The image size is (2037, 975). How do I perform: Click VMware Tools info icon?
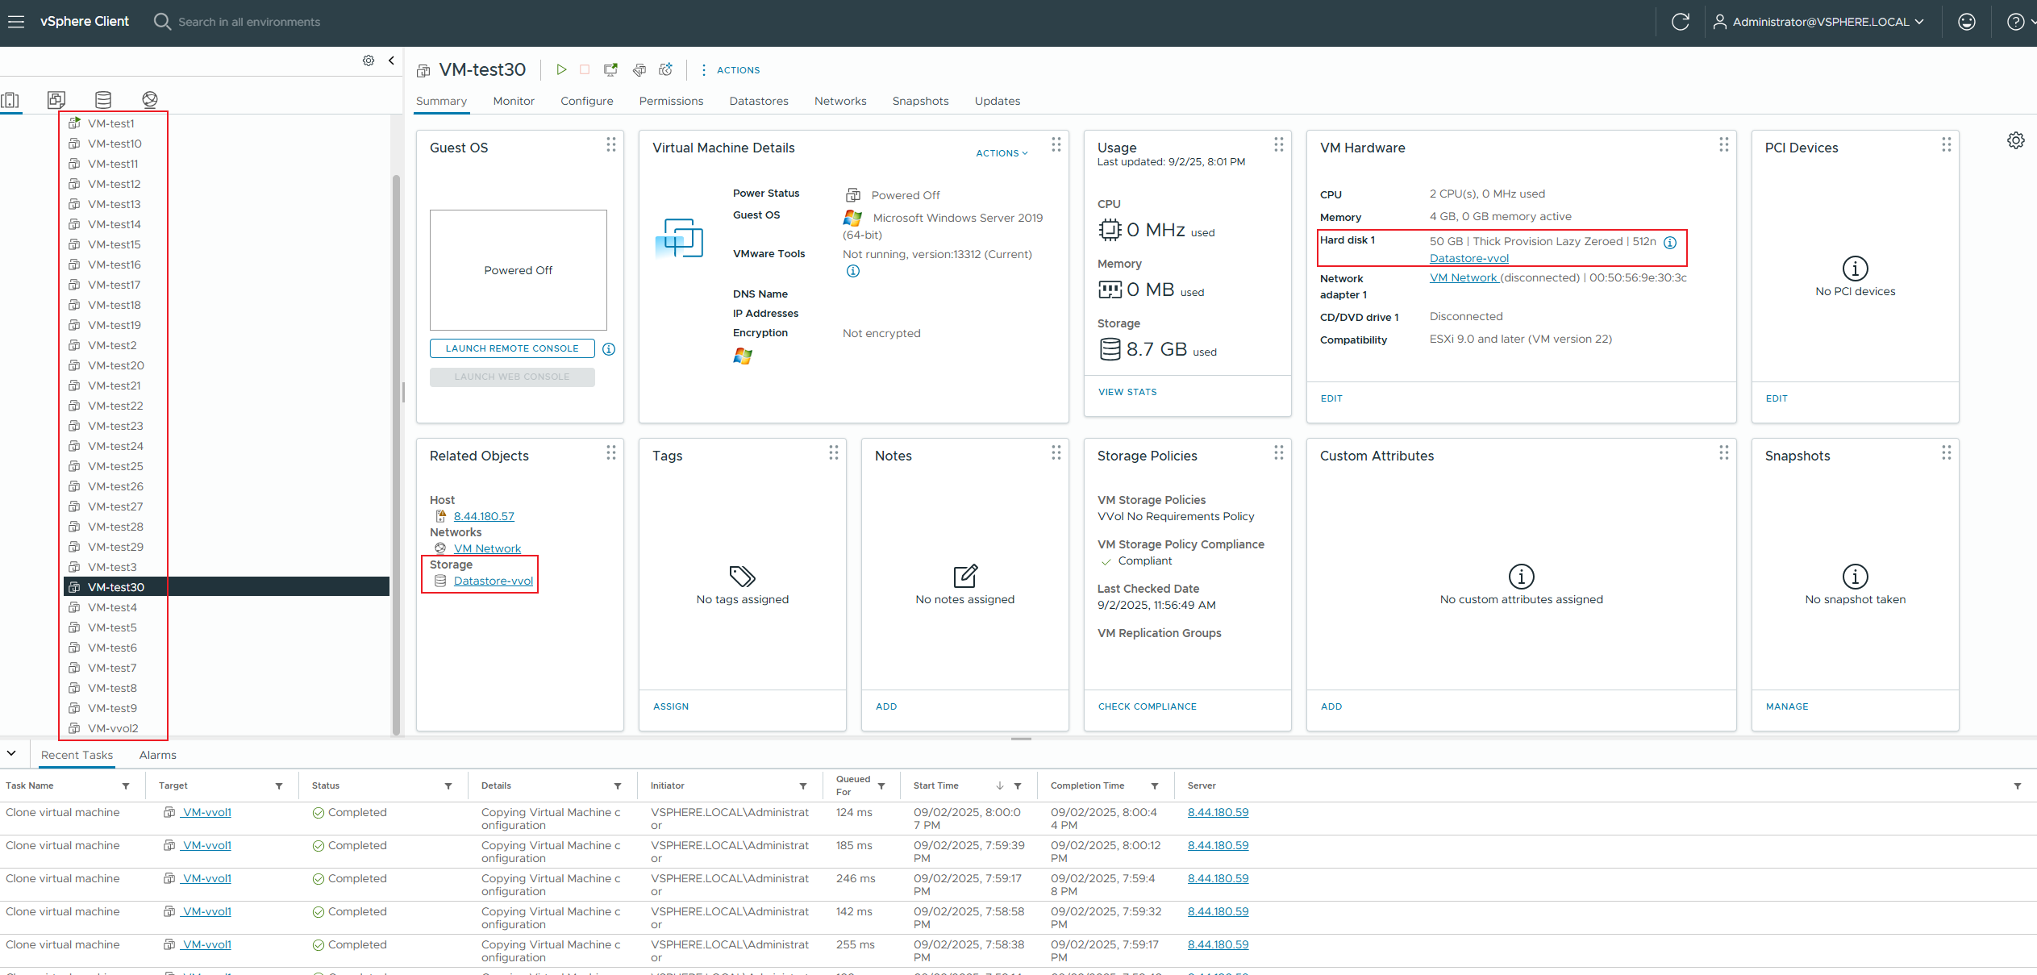click(x=853, y=271)
